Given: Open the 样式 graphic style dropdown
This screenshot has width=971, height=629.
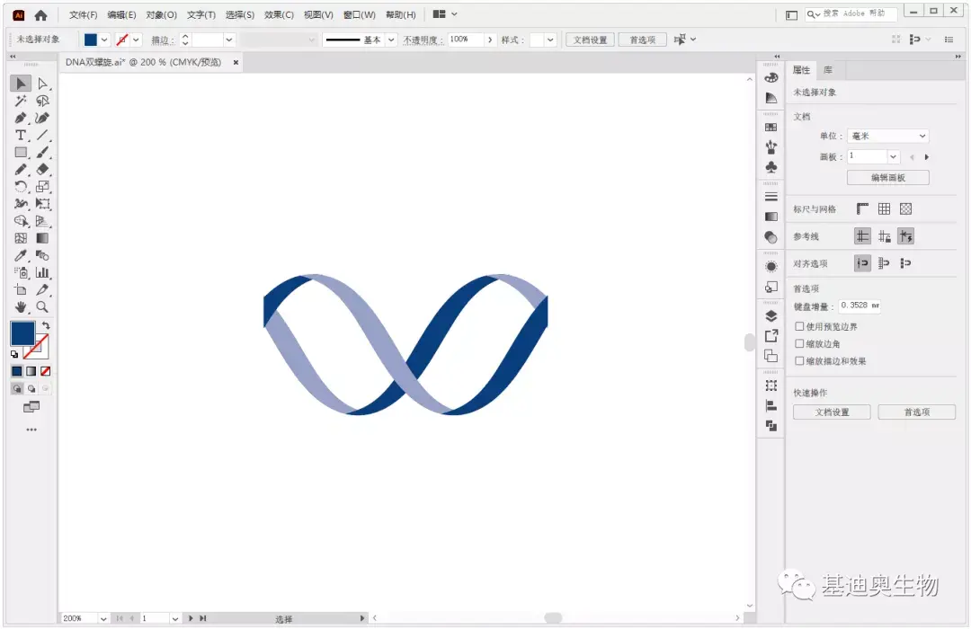Looking at the screenshot, I should 550,40.
